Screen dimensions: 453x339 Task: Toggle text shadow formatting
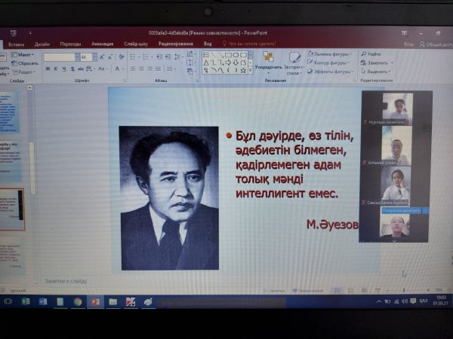[72, 69]
